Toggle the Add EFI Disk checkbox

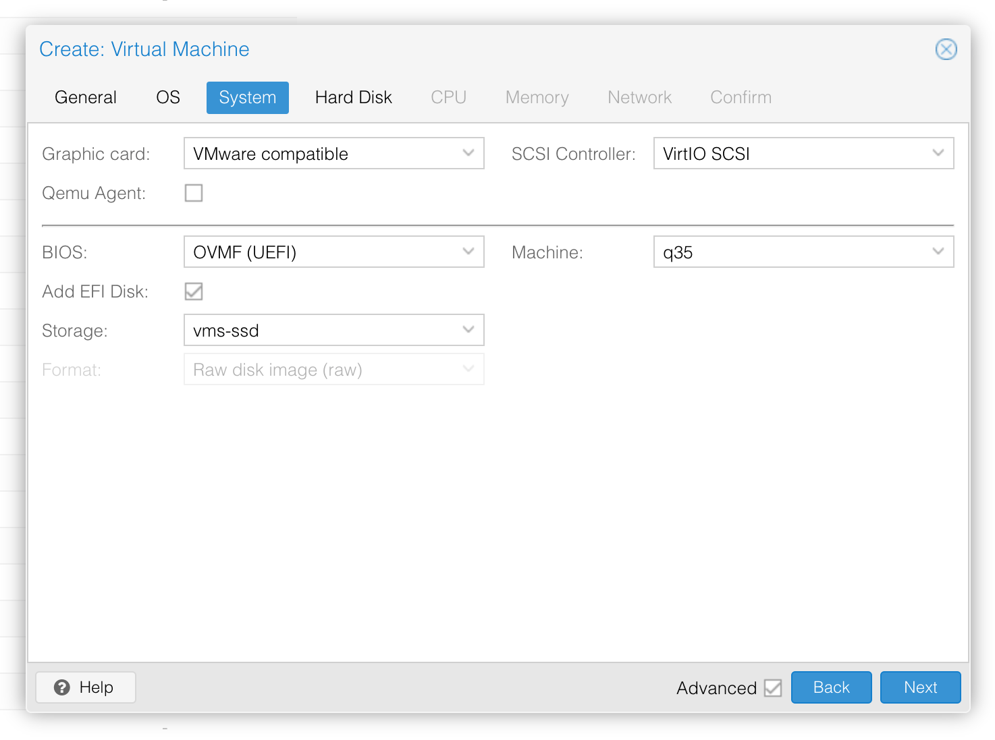tap(194, 291)
